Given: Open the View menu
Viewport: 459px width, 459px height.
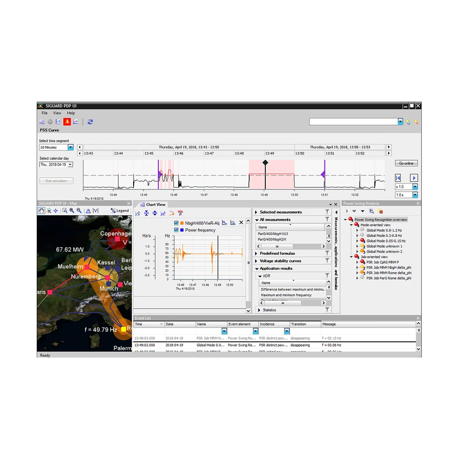Looking at the screenshot, I should (57, 113).
